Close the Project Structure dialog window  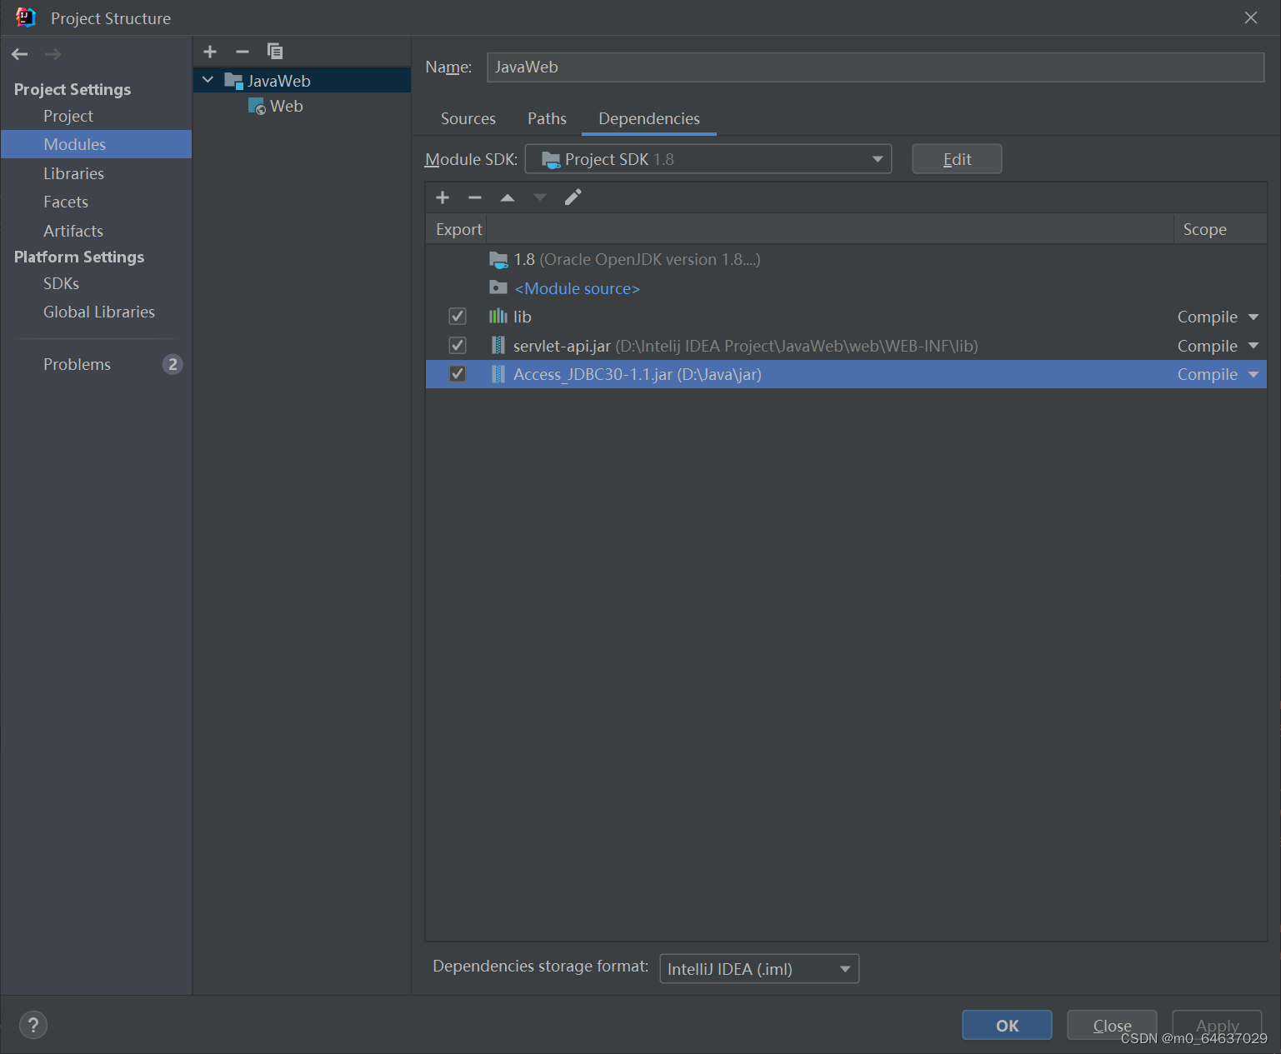1251,17
